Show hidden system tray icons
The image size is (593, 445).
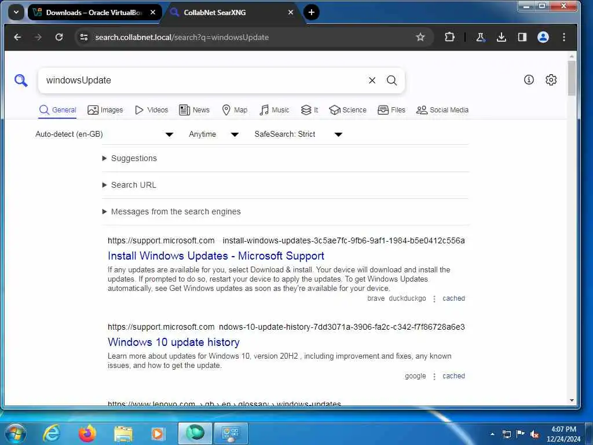point(492,434)
